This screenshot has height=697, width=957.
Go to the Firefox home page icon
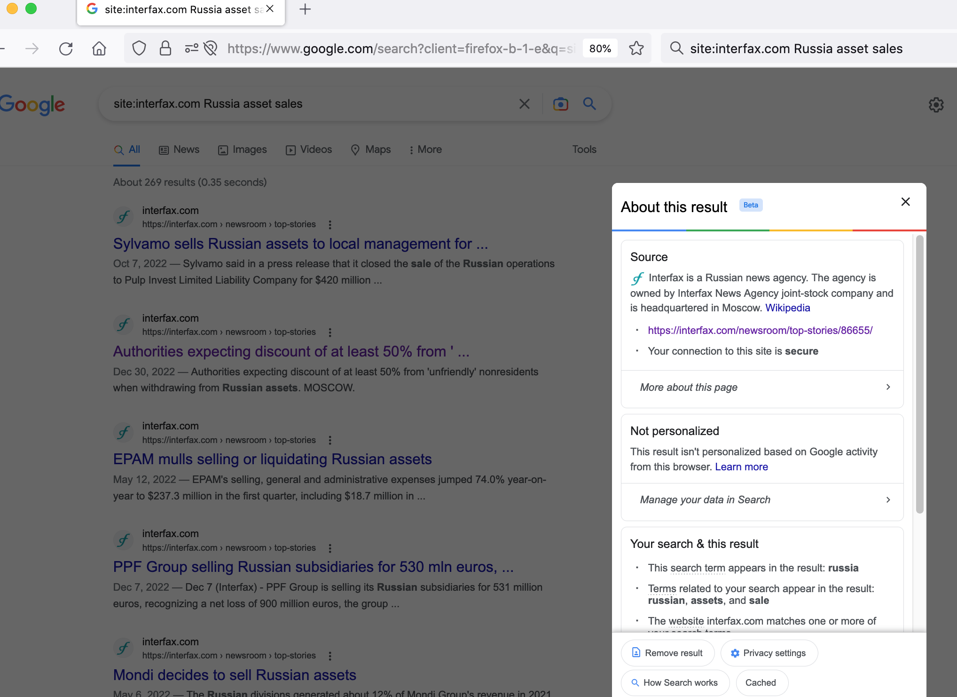[99, 48]
